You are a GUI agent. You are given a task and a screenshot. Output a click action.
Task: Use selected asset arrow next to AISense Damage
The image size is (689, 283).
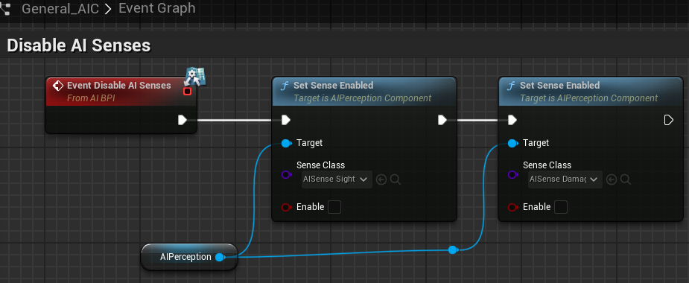coord(612,179)
